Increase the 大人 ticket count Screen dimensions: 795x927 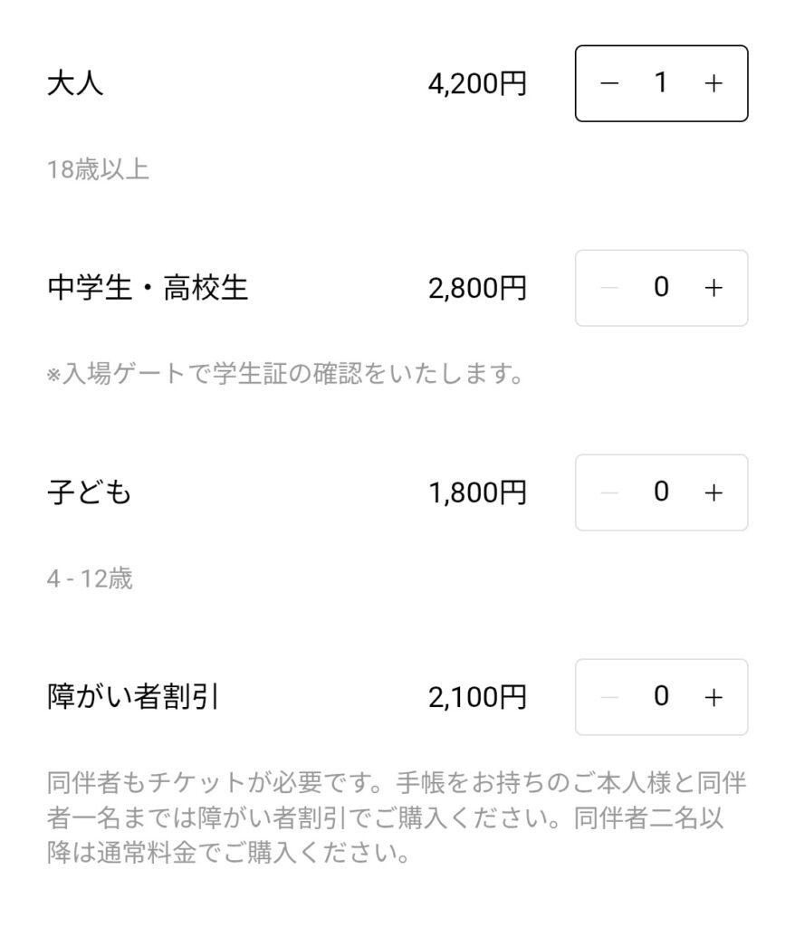click(x=714, y=83)
